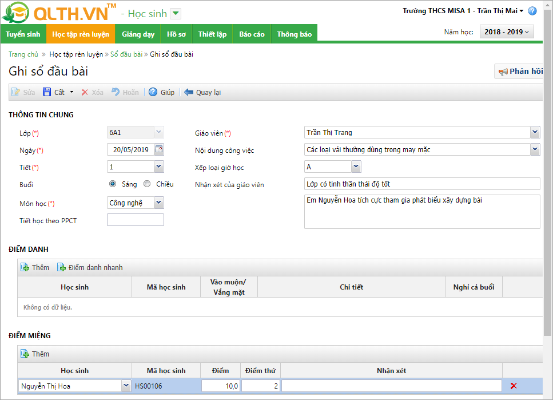Open the Giáo viên Trần Thị Trang dropdown
Image resolution: width=553 pixels, height=400 pixels.
[535, 132]
